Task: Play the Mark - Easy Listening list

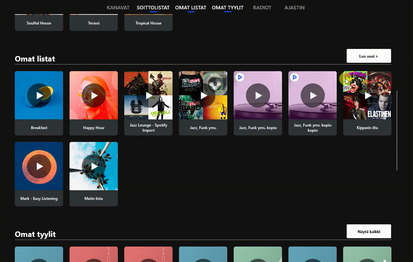Action: point(39,166)
